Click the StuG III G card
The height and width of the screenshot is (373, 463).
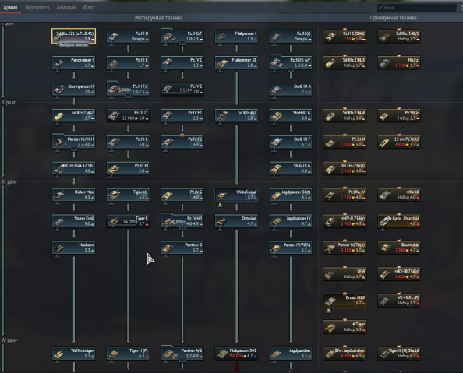(291, 168)
